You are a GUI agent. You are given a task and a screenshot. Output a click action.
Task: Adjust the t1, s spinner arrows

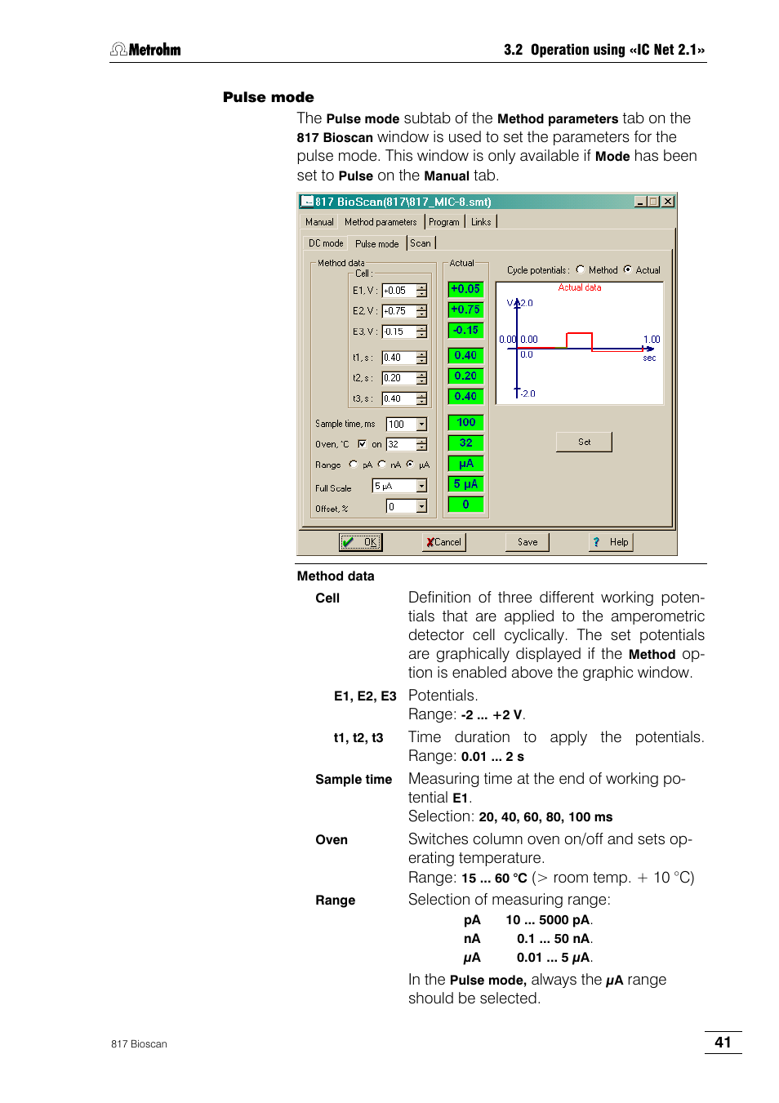421,358
